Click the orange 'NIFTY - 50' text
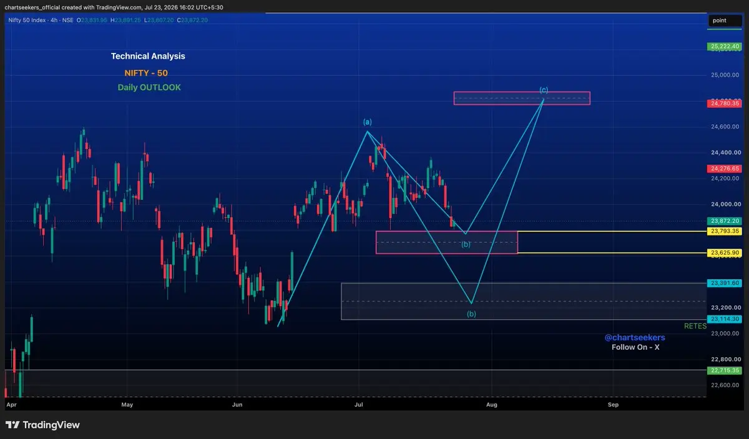The height and width of the screenshot is (439, 749). click(x=146, y=73)
